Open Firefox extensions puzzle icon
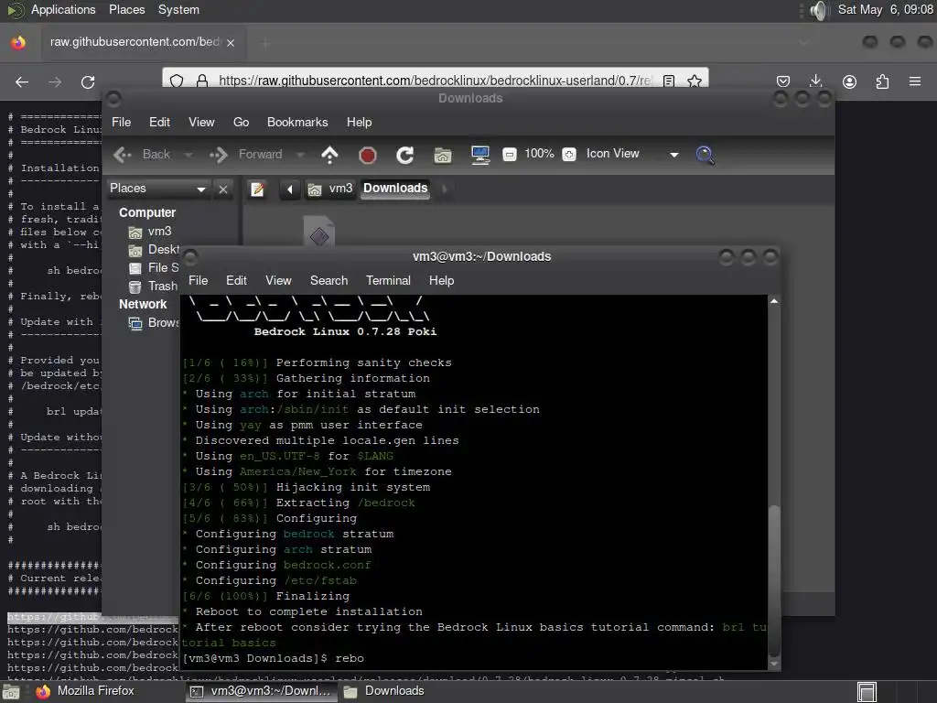 click(882, 81)
